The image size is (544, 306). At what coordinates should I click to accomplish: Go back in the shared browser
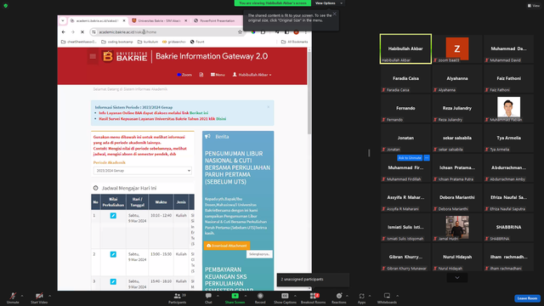(x=64, y=32)
